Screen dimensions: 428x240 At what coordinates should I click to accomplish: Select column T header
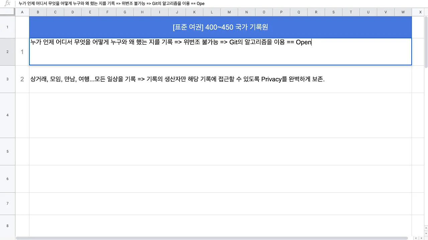click(351, 12)
